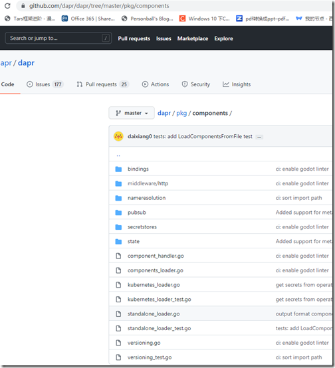The height and width of the screenshot is (368, 335).
Task: Click file icon next to versioning.go
Action: [118, 343]
